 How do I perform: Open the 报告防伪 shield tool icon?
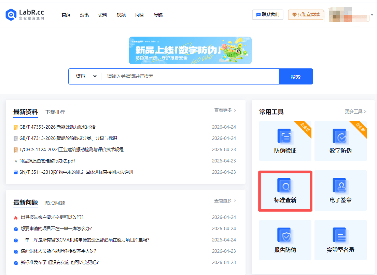tap(285, 235)
